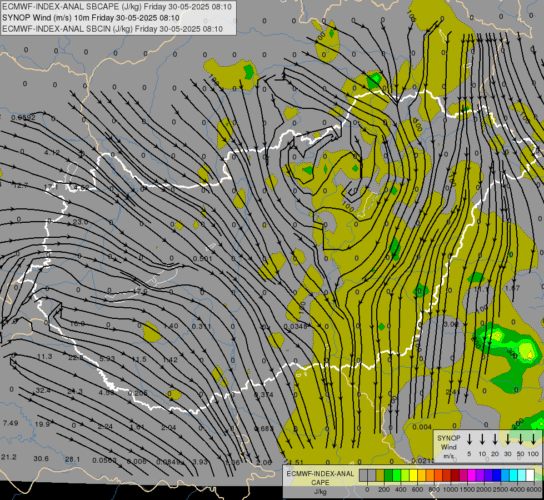Click the map value 1.40
This screenshot has width=544, height=500.
[x=171, y=326]
